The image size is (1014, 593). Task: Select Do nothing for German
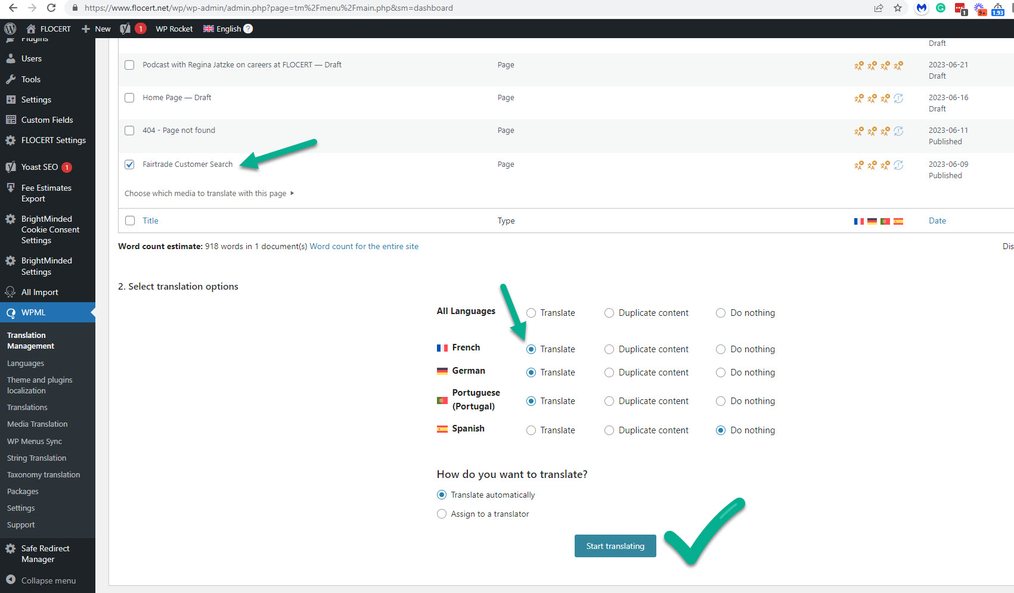(x=721, y=372)
